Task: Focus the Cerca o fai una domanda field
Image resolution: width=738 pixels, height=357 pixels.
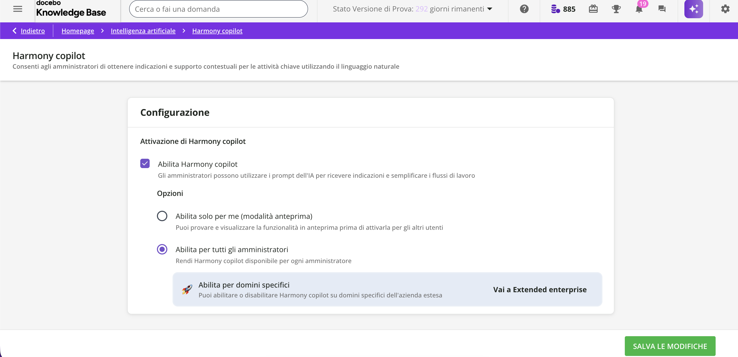Action: click(x=218, y=9)
